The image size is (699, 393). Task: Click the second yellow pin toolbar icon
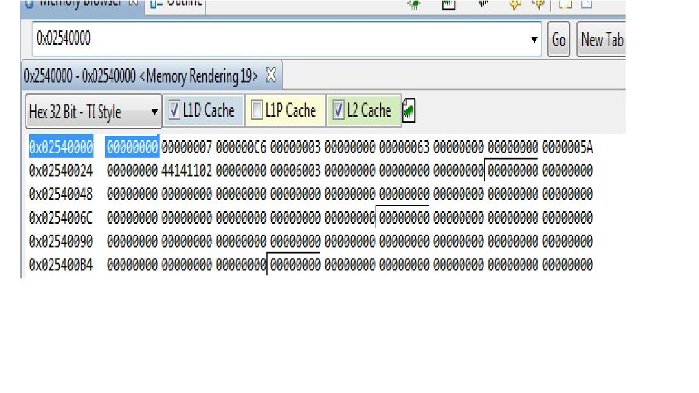point(539,5)
